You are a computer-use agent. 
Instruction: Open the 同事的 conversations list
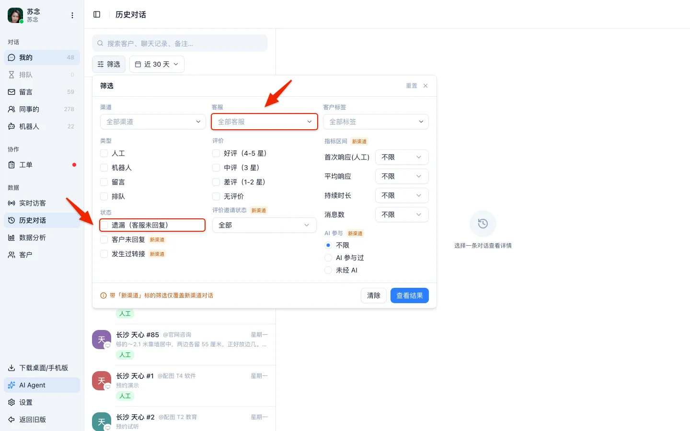tap(42, 109)
